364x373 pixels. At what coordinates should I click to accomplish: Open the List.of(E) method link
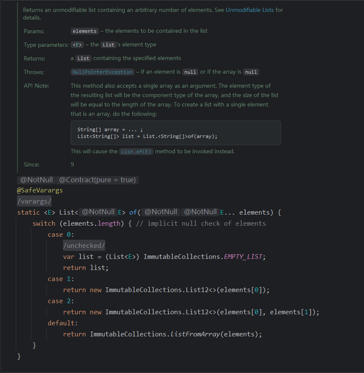pyautogui.click(x=136, y=152)
